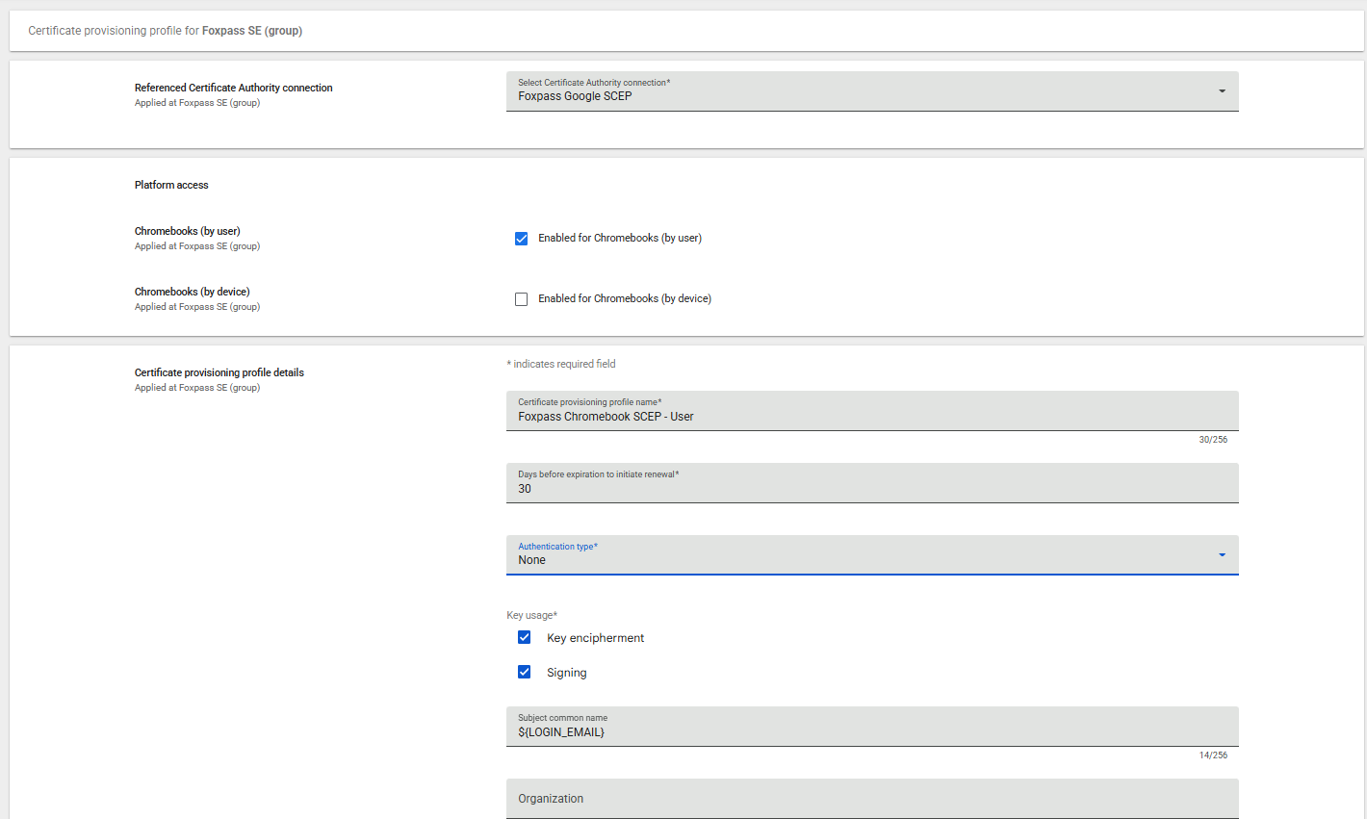Click the Platform access heading

[x=171, y=185]
